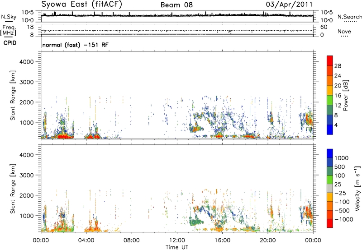Click the date '03/Apr/2011'
The width and height of the screenshot is (362, 250).
tap(289, 5)
